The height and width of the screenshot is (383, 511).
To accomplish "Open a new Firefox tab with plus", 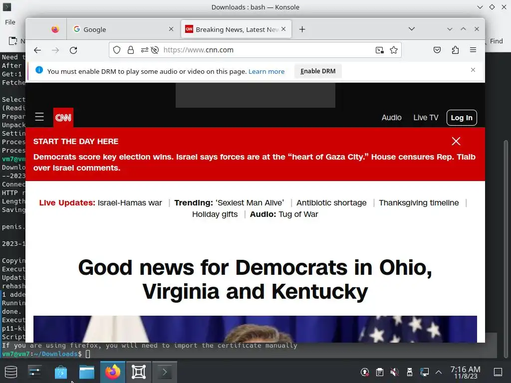I will pyautogui.click(x=302, y=29).
